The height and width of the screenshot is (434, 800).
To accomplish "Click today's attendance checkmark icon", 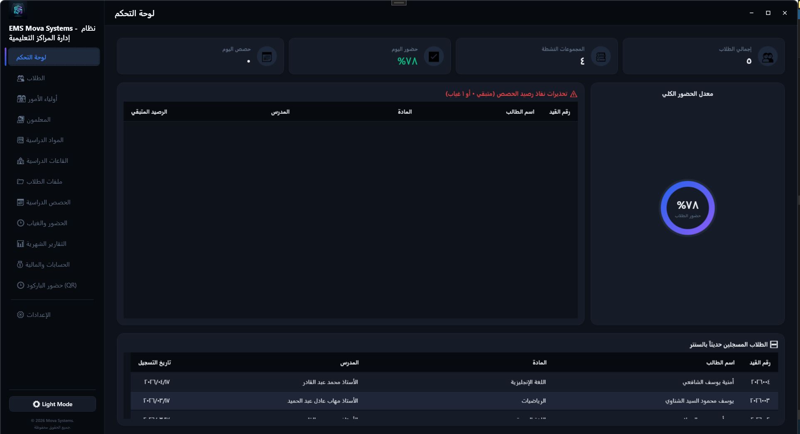I will tap(434, 56).
